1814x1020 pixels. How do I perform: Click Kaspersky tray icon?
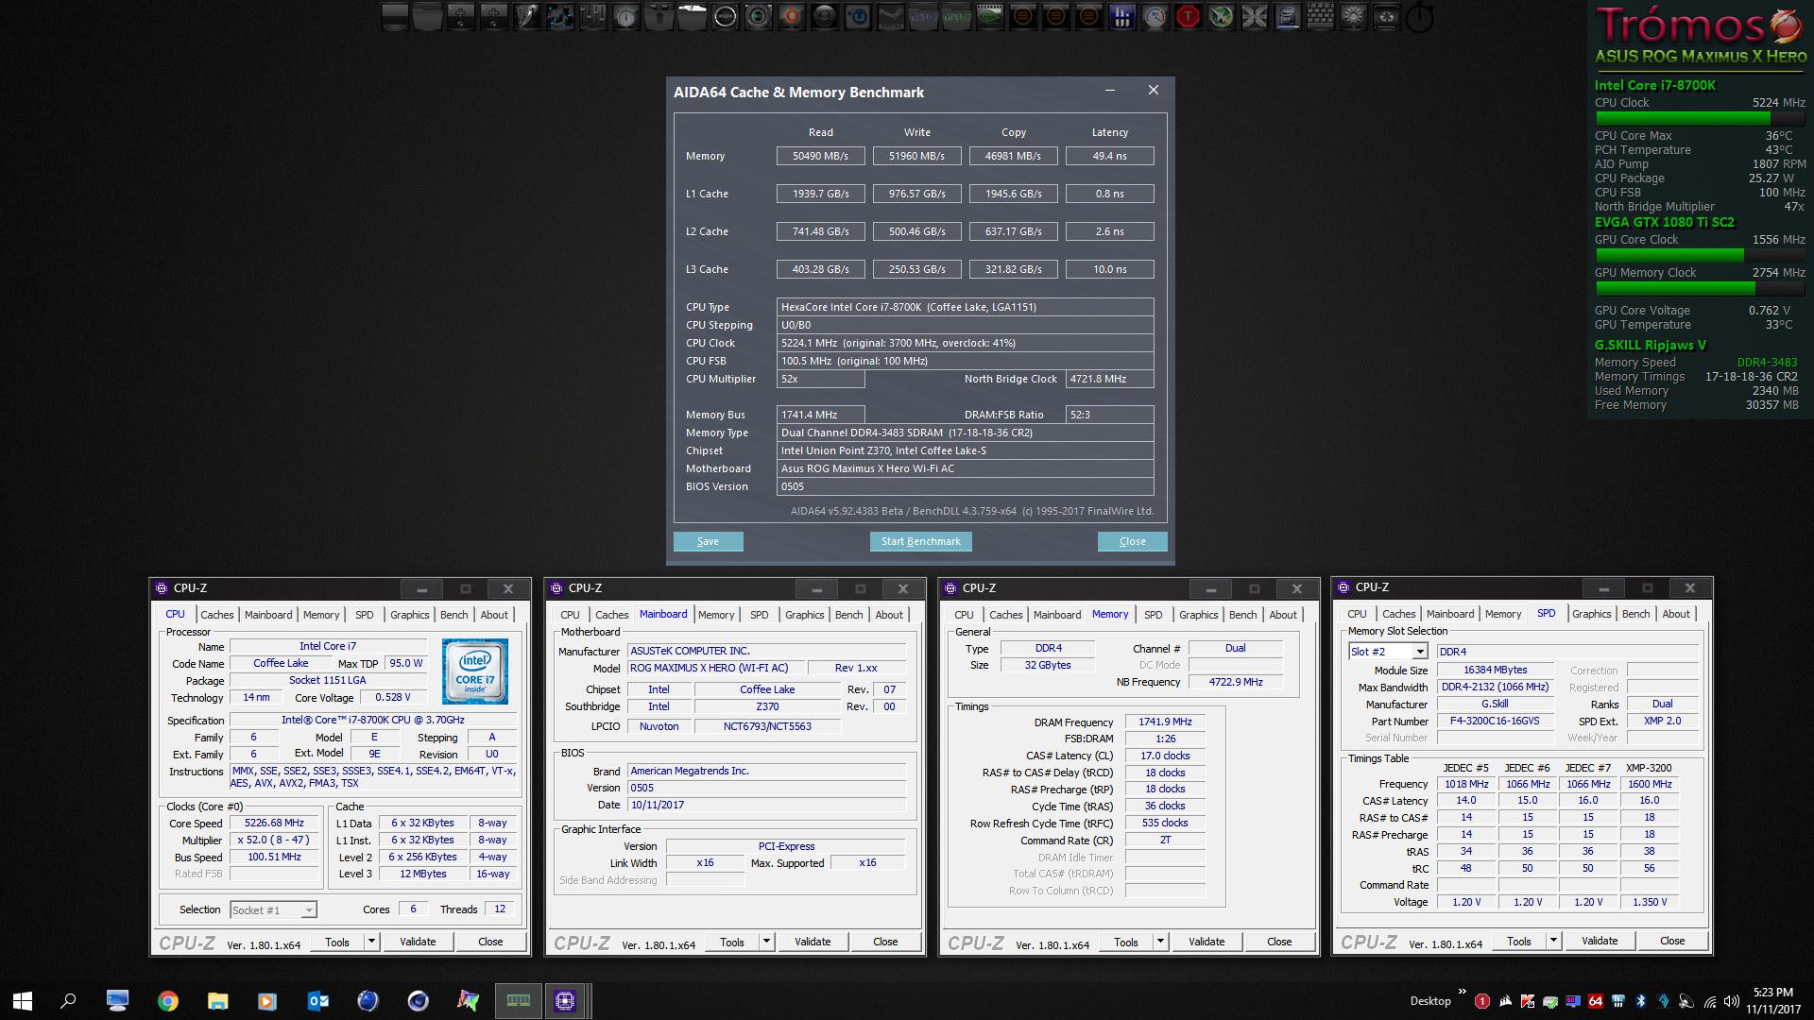pos(1528,1001)
